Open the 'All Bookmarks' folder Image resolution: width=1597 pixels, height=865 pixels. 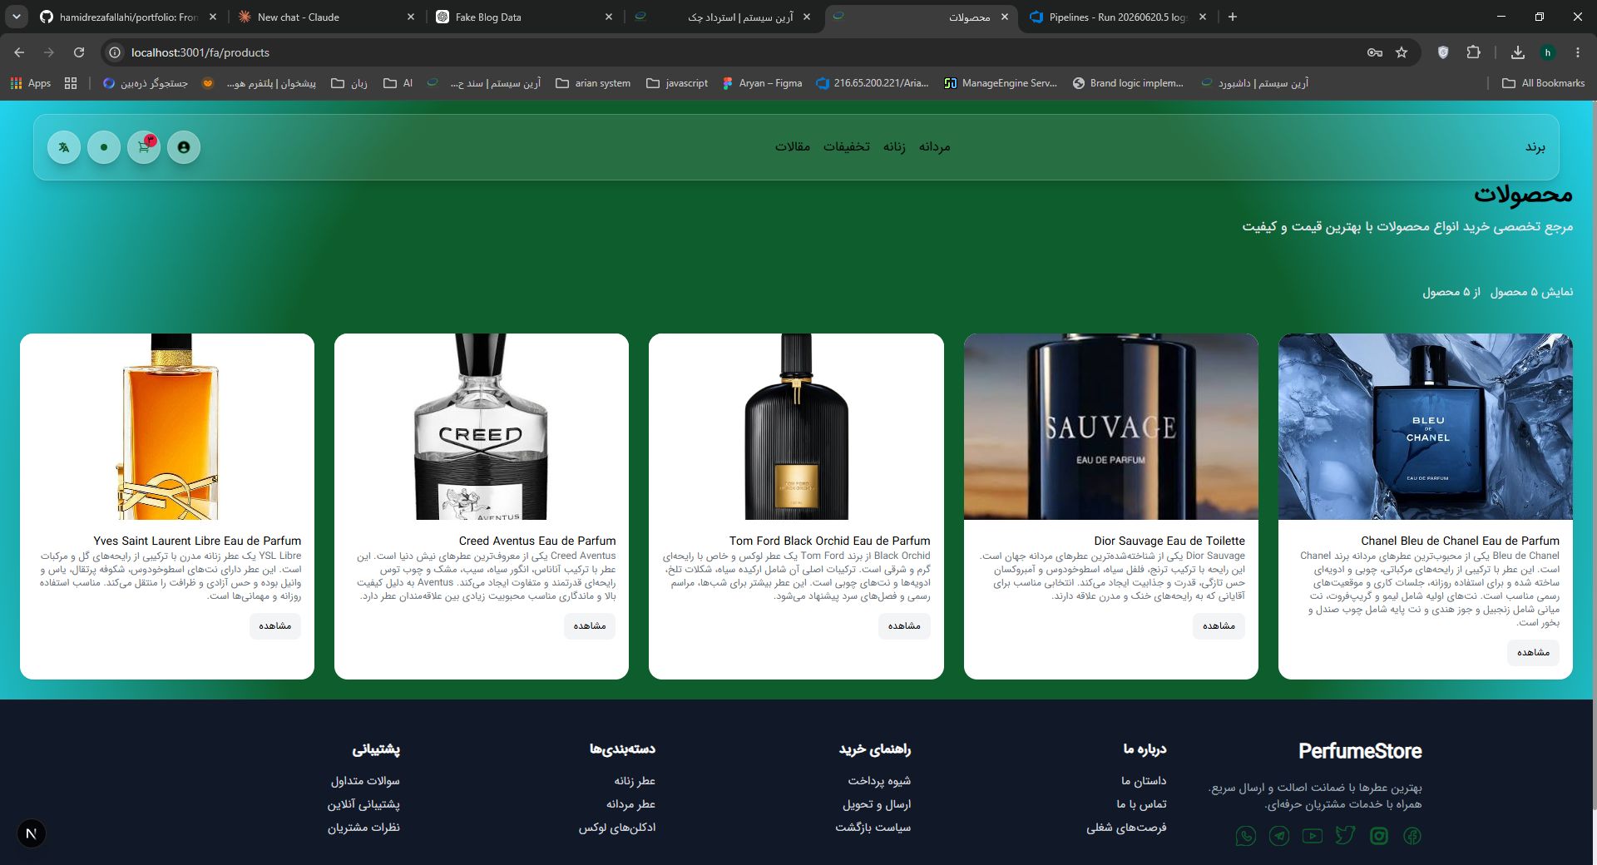tap(1544, 83)
